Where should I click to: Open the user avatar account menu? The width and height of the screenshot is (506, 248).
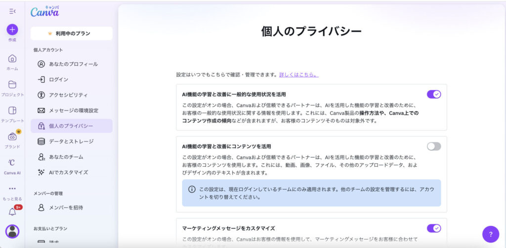(x=12, y=231)
